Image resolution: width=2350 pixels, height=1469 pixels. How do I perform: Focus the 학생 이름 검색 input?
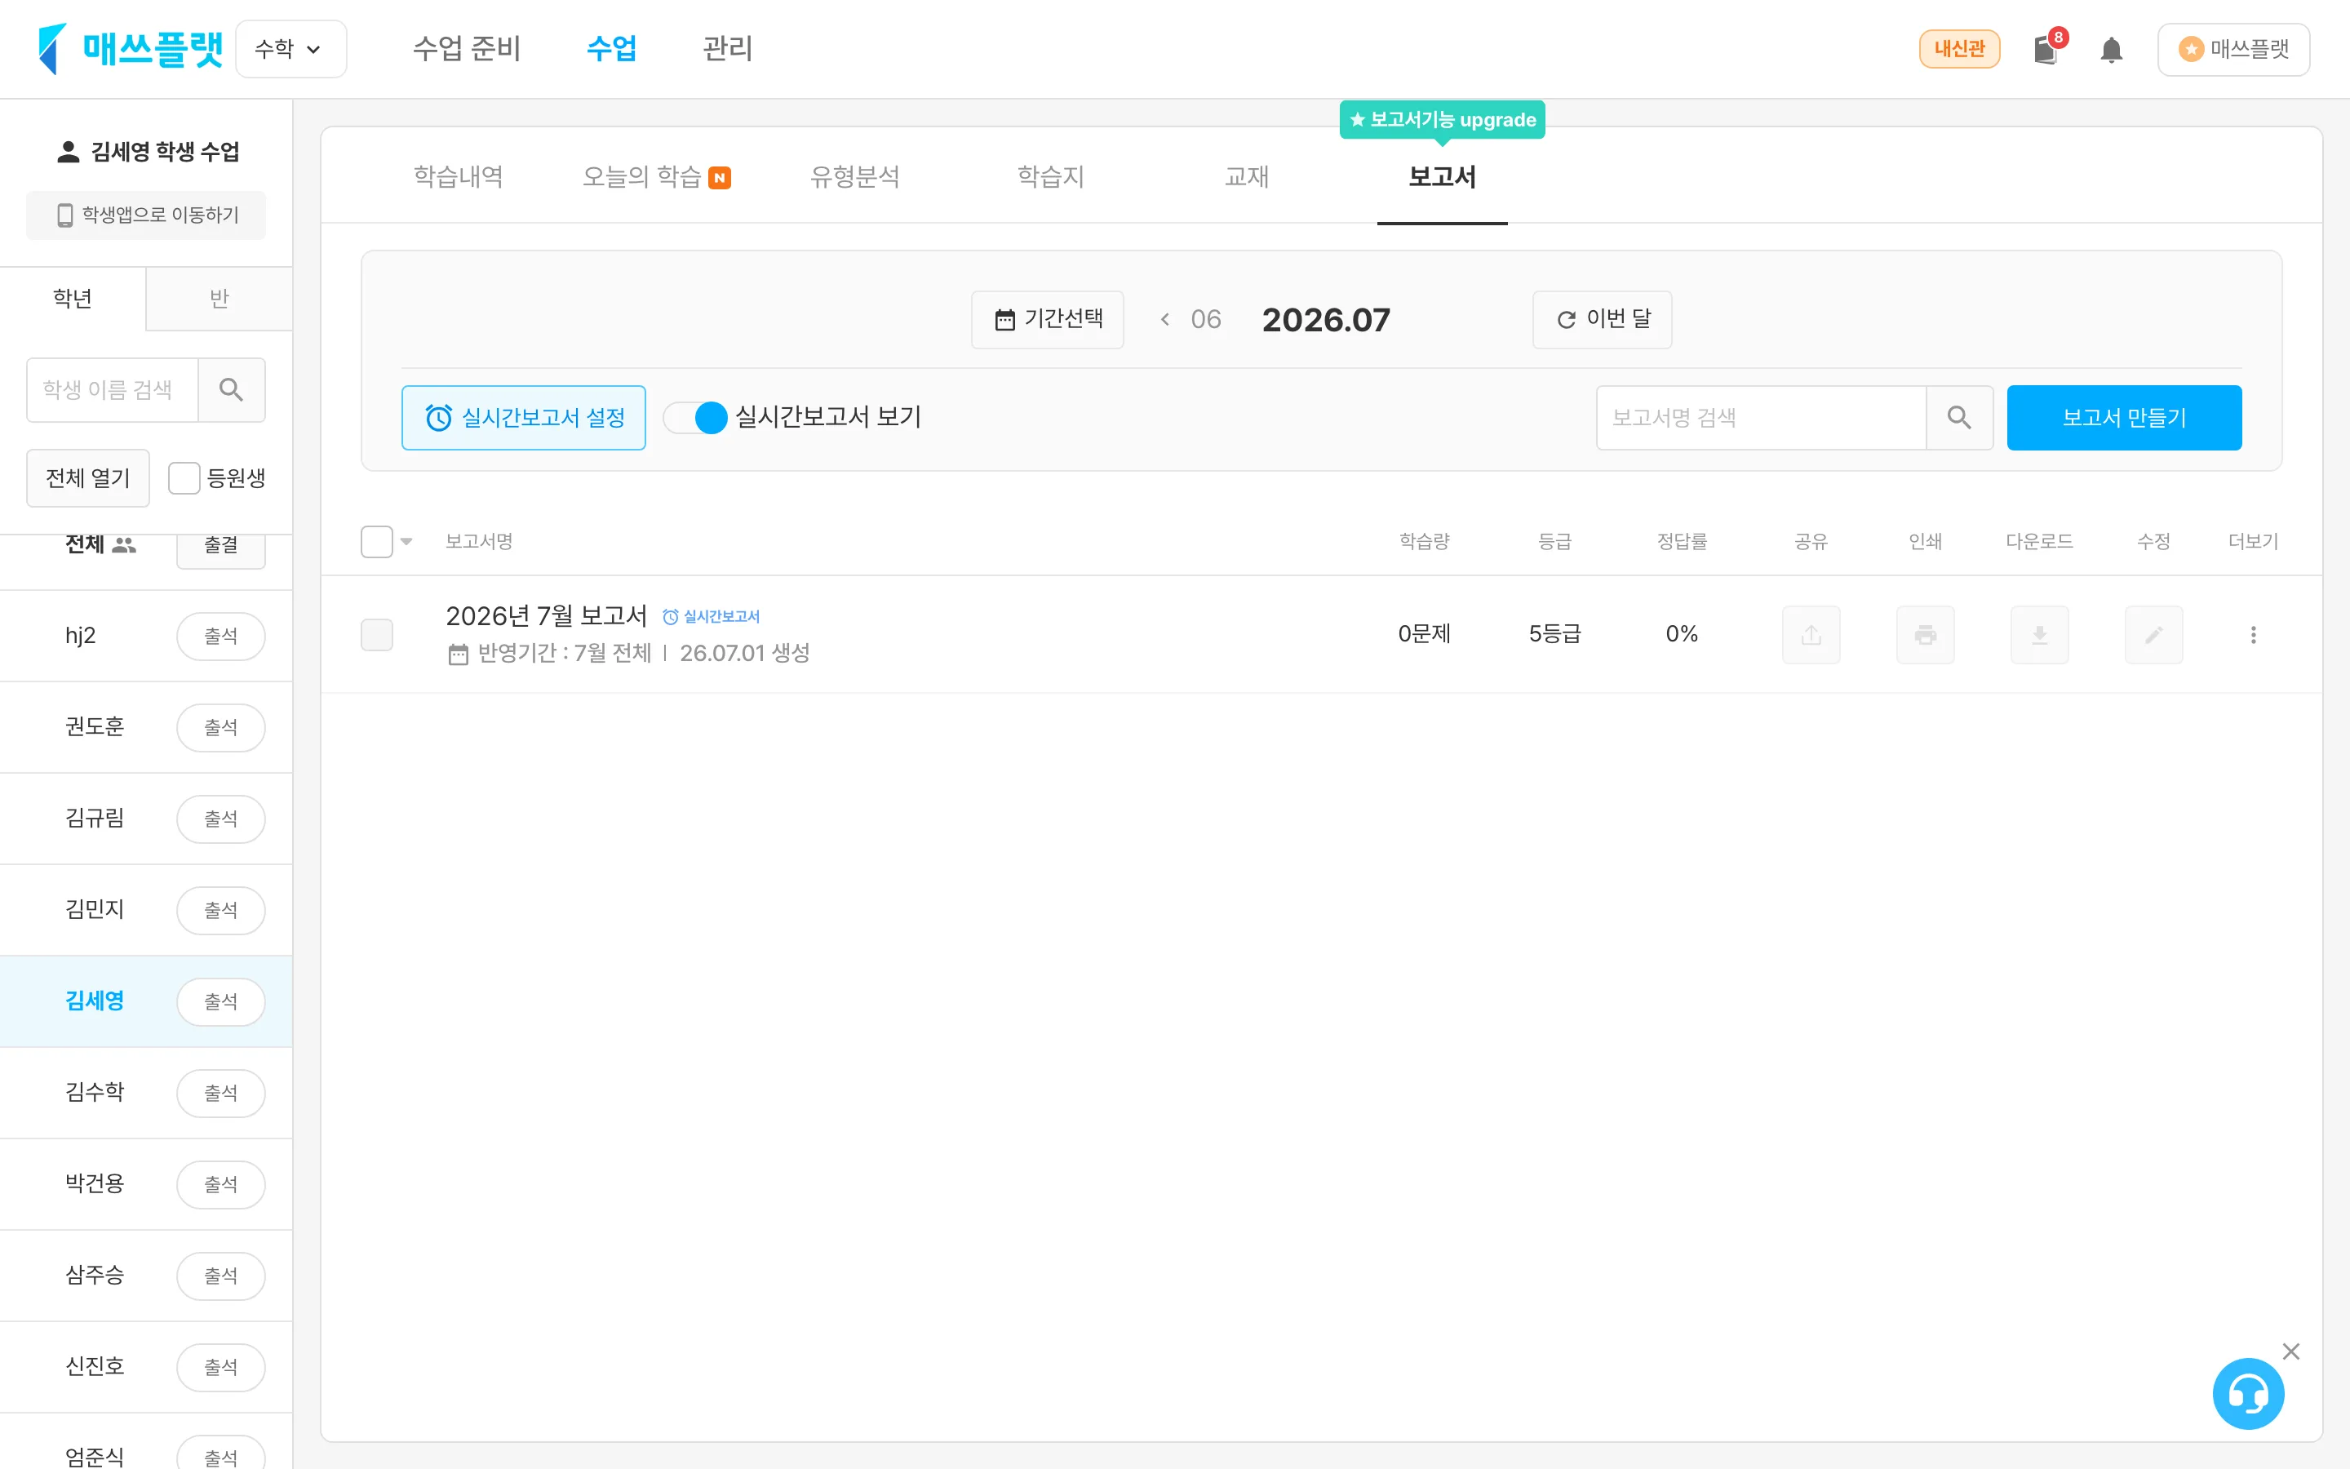[113, 389]
